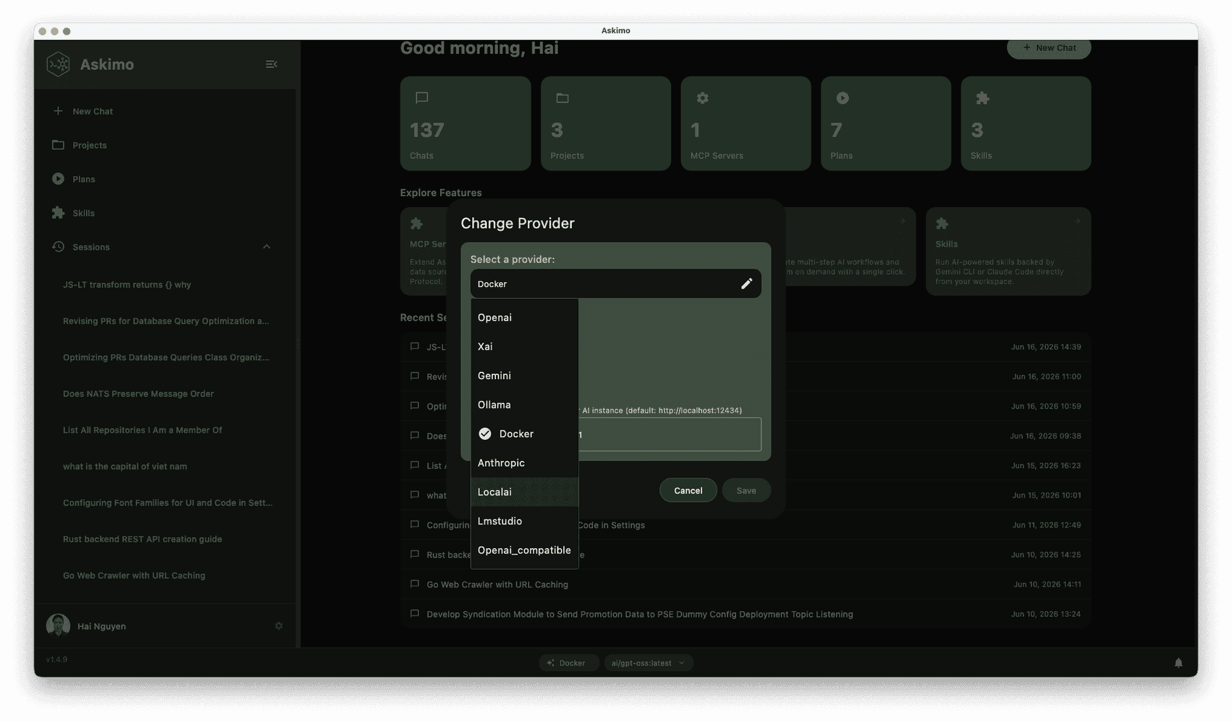The image size is (1232, 722).
Task: Click the puzzle icon on Skills stat card
Action: pyautogui.click(x=982, y=97)
